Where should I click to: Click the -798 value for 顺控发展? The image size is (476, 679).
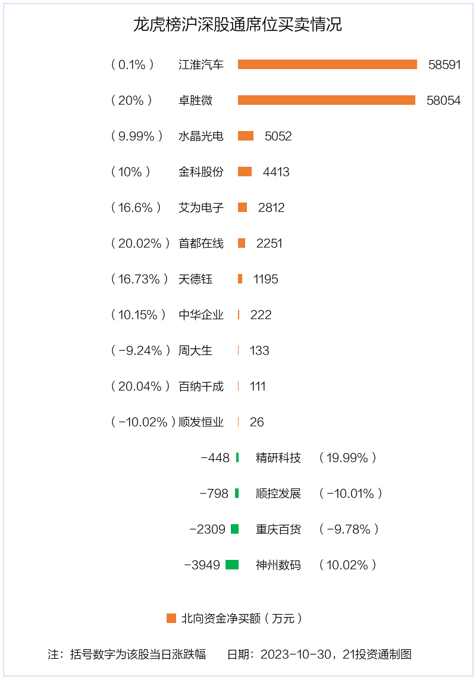[214, 493]
